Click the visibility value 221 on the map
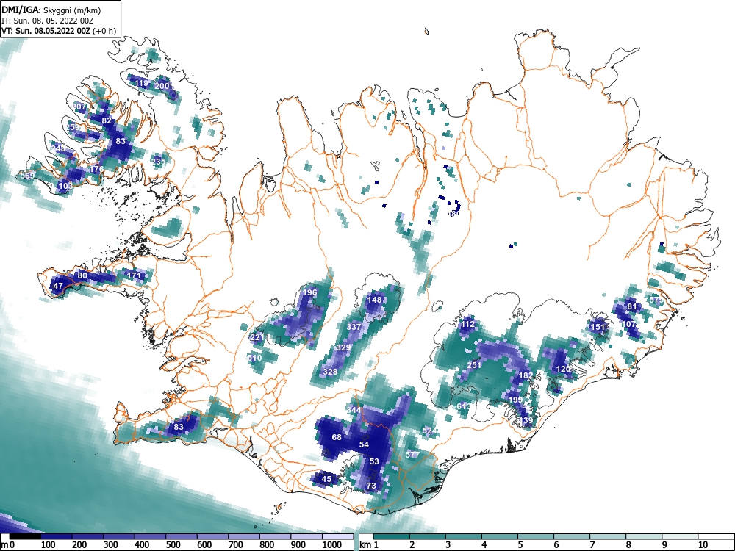The height and width of the screenshot is (551, 735). [257, 337]
